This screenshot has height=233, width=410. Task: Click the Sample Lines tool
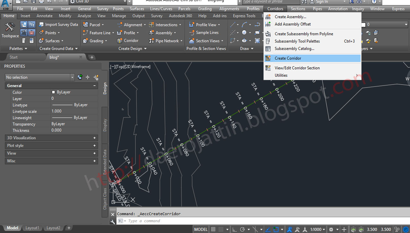pyautogui.click(x=204, y=33)
